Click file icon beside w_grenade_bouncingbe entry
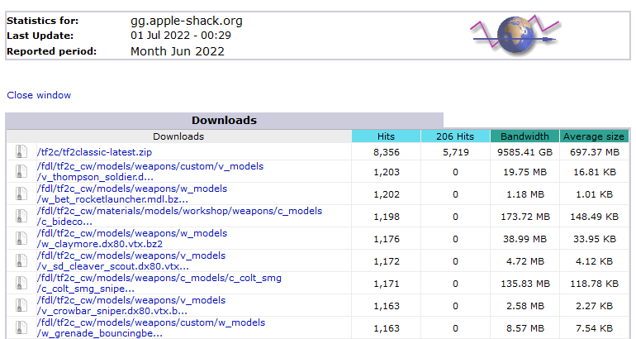The image size is (636, 339). 21,327
